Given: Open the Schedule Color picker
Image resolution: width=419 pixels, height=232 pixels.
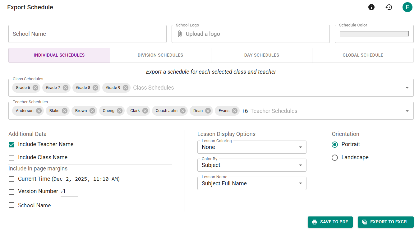Looking at the screenshot, I should [374, 34].
